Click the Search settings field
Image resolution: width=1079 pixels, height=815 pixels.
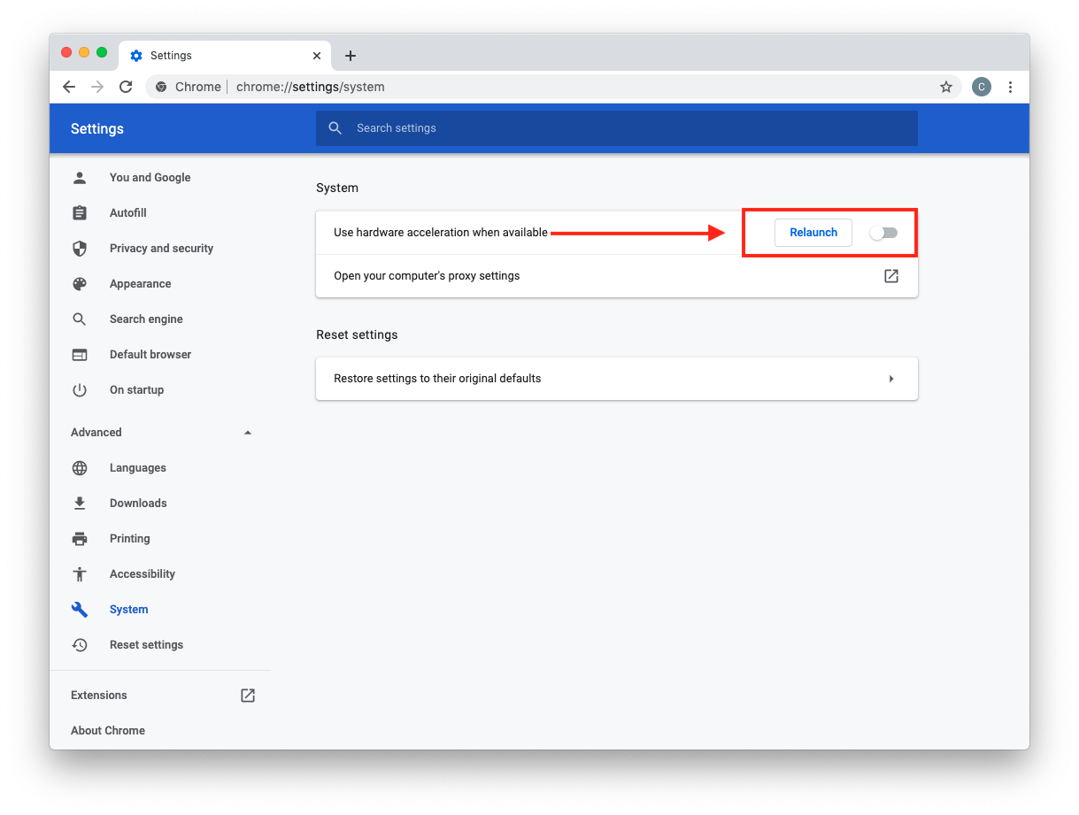click(x=617, y=128)
